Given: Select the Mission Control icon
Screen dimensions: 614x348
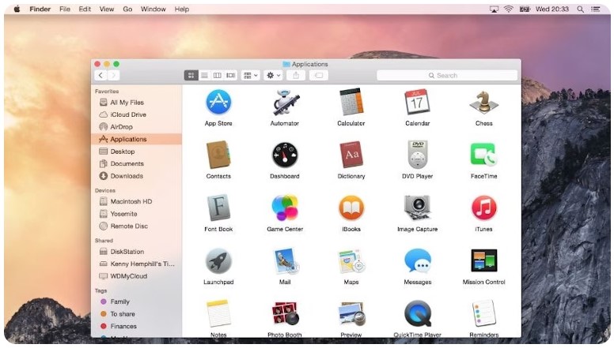Looking at the screenshot, I should tap(483, 260).
